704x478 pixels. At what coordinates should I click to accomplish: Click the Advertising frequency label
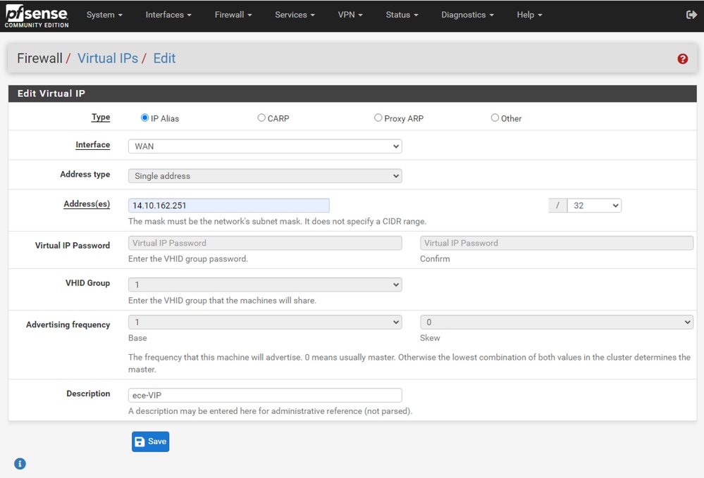pos(68,325)
